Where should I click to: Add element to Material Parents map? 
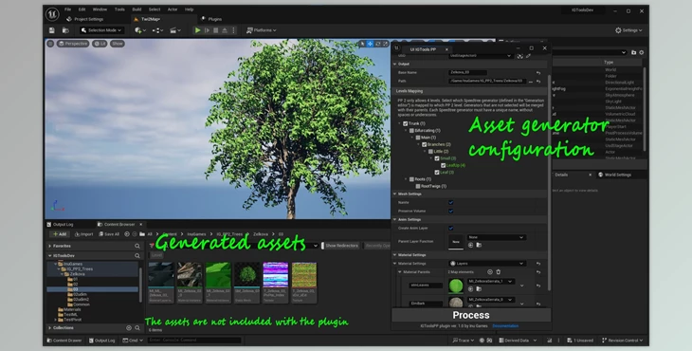pyautogui.click(x=490, y=272)
